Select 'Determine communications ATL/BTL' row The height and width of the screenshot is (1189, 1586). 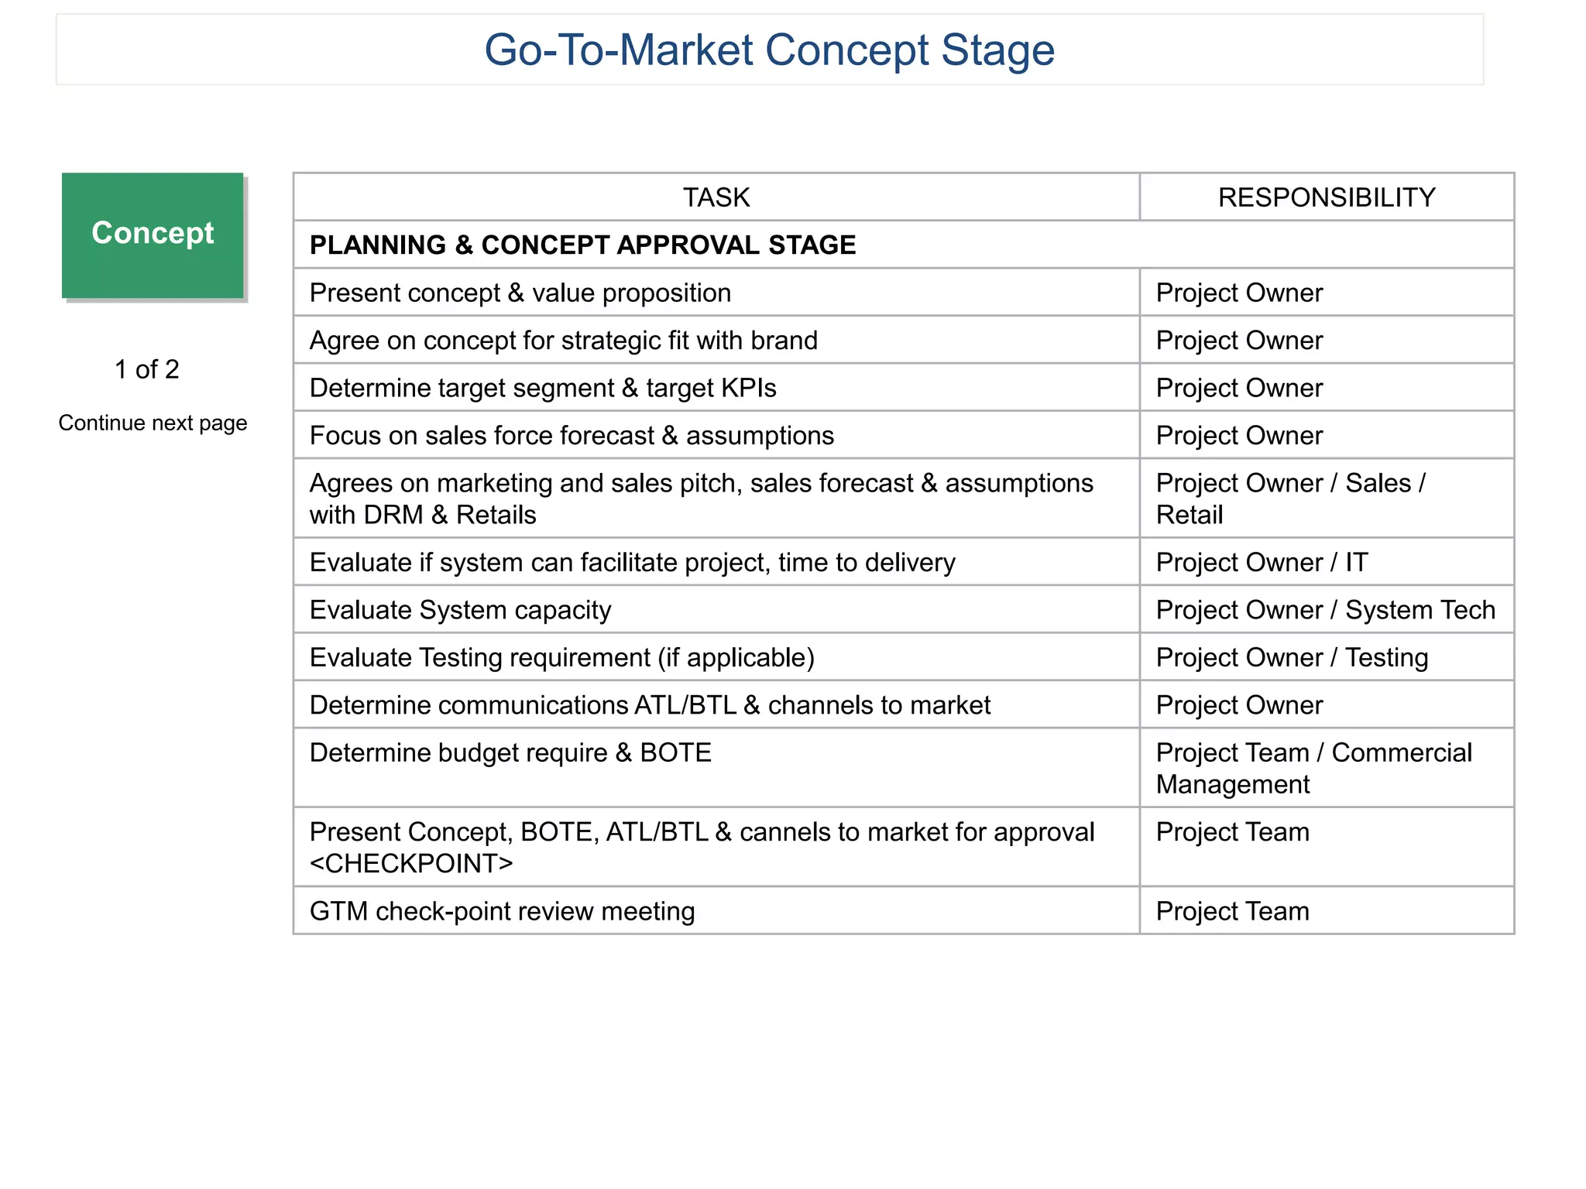(904, 704)
